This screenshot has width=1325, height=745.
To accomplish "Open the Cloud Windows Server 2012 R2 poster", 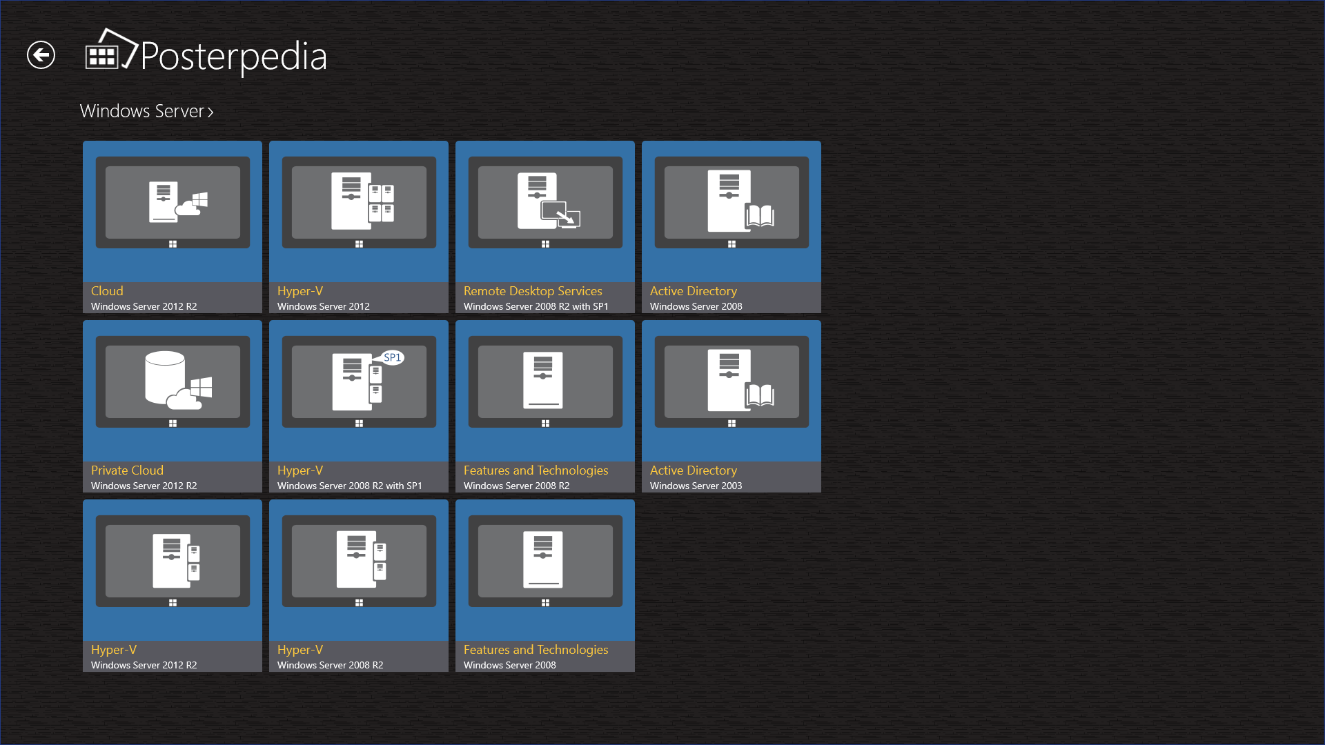I will [x=172, y=228].
